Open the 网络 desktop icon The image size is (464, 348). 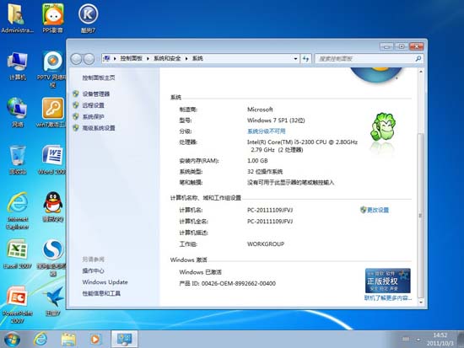point(17,112)
